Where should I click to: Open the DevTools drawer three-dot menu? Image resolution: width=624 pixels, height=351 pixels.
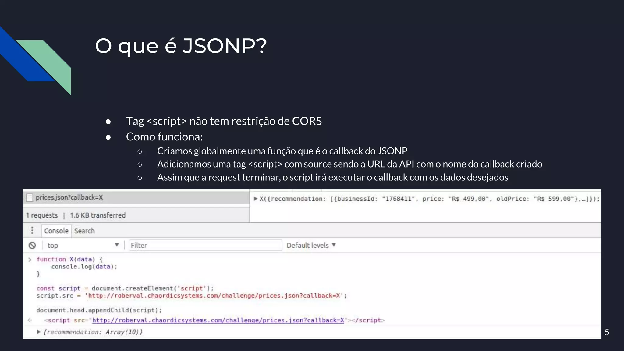click(32, 230)
